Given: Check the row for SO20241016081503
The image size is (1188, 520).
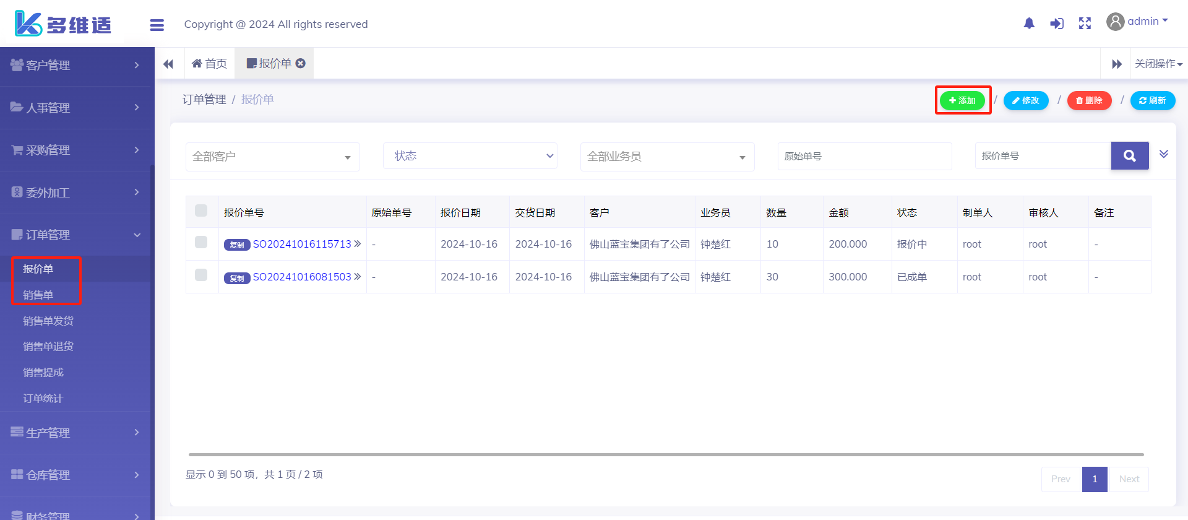Looking at the screenshot, I should (x=201, y=275).
